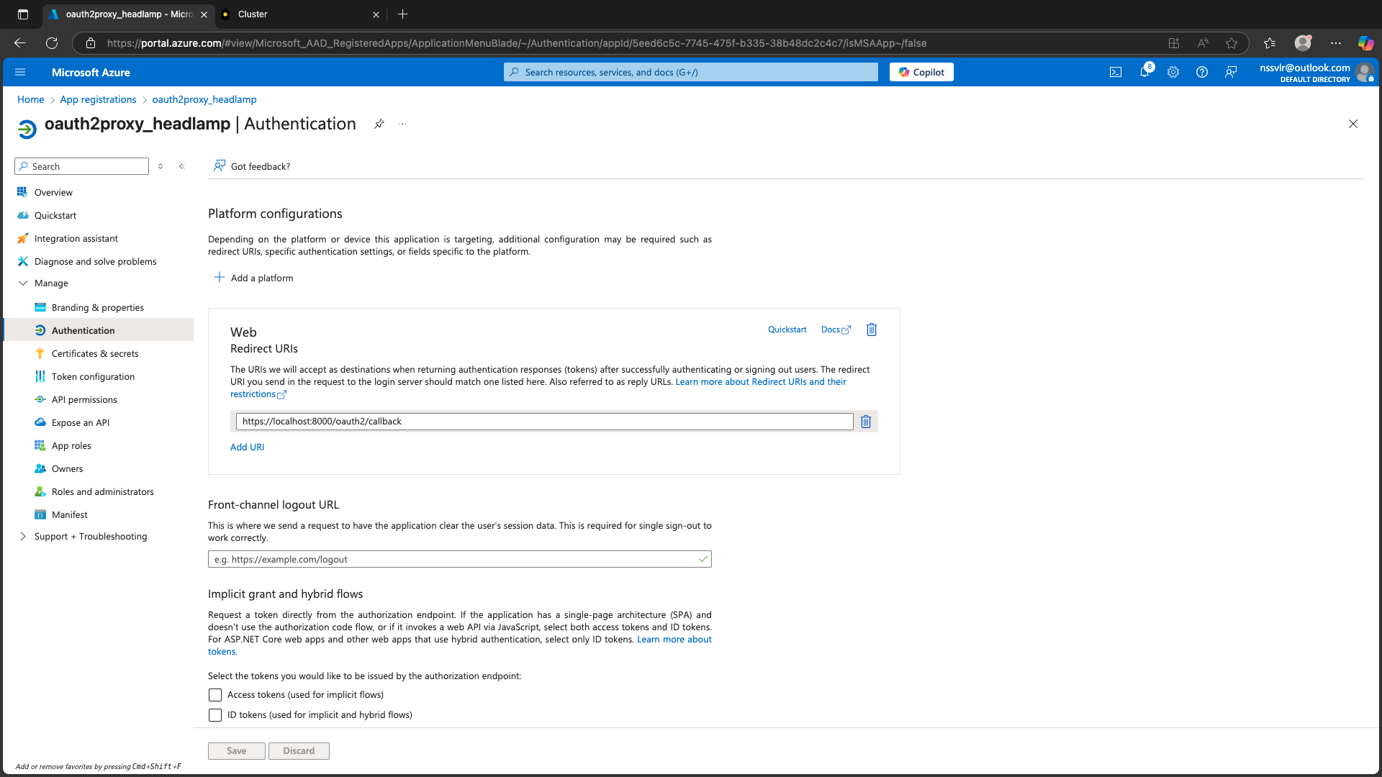The width and height of the screenshot is (1382, 777).
Task: Open the Help icon in top bar
Action: point(1202,72)
